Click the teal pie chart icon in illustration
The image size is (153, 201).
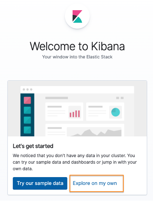(x=116, y=112)
